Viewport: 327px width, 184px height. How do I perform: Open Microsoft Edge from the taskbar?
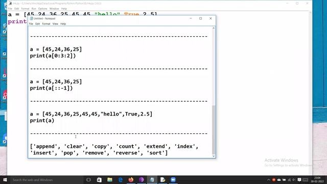pyautogui.click(x=121, y=179)
